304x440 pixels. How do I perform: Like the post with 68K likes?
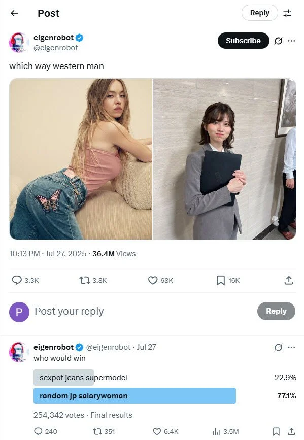coord(153,280)
